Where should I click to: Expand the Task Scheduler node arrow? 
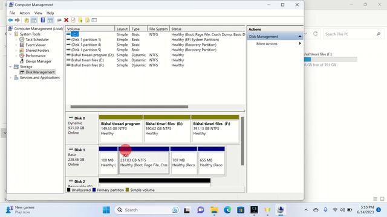point(16,39)
